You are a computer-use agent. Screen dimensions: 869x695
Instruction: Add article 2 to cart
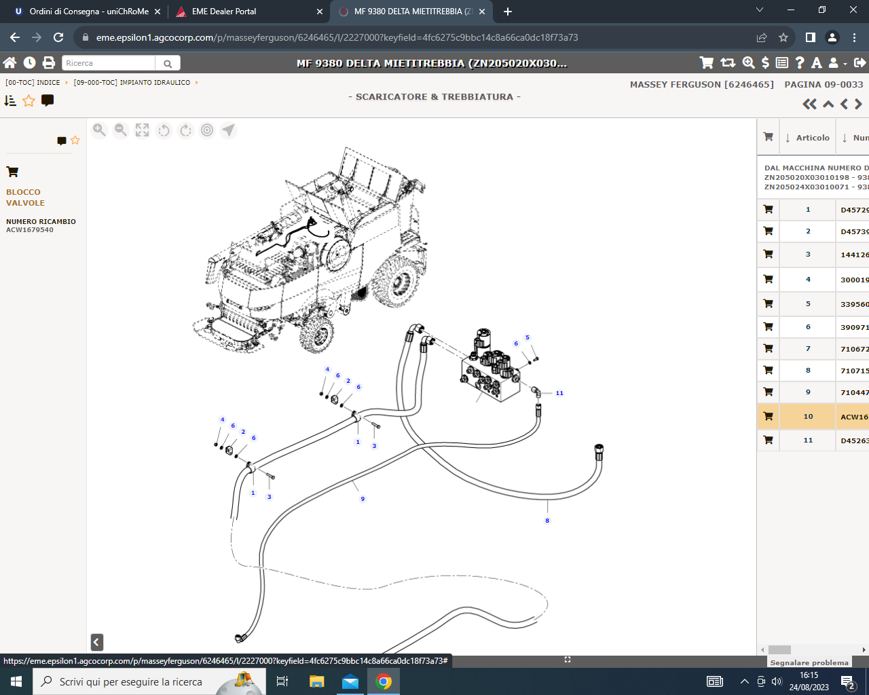coord(768,231)
